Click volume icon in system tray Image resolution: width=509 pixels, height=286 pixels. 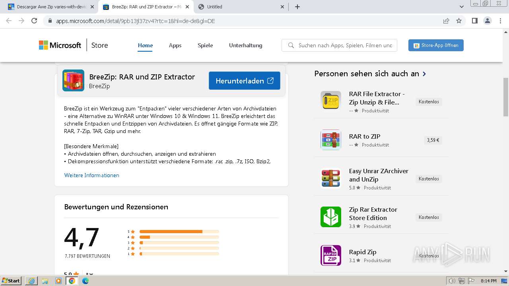click(x=452, y=281)
